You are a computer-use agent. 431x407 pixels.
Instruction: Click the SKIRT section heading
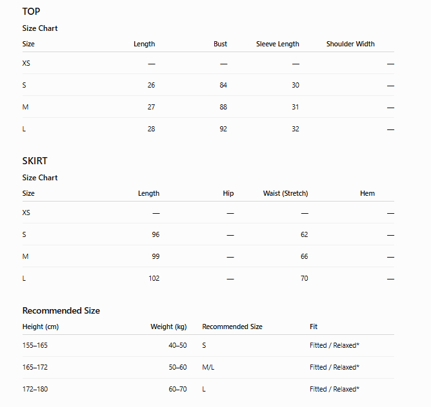pos(35,161)
